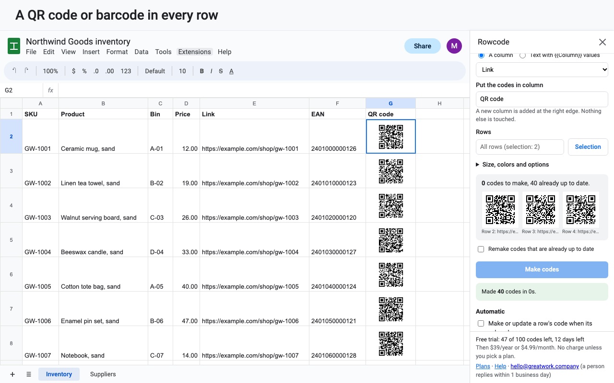Switch to the Suppliers sheet tab

[x=103, y=374]
